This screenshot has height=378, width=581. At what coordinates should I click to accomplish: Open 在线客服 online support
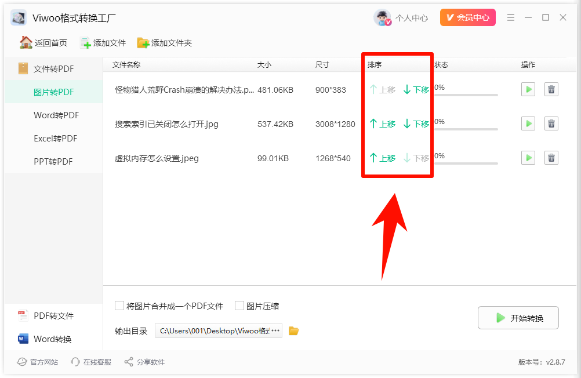(x=91, y=362)
